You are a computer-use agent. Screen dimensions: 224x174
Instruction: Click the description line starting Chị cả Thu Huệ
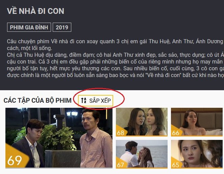point(115,55)
